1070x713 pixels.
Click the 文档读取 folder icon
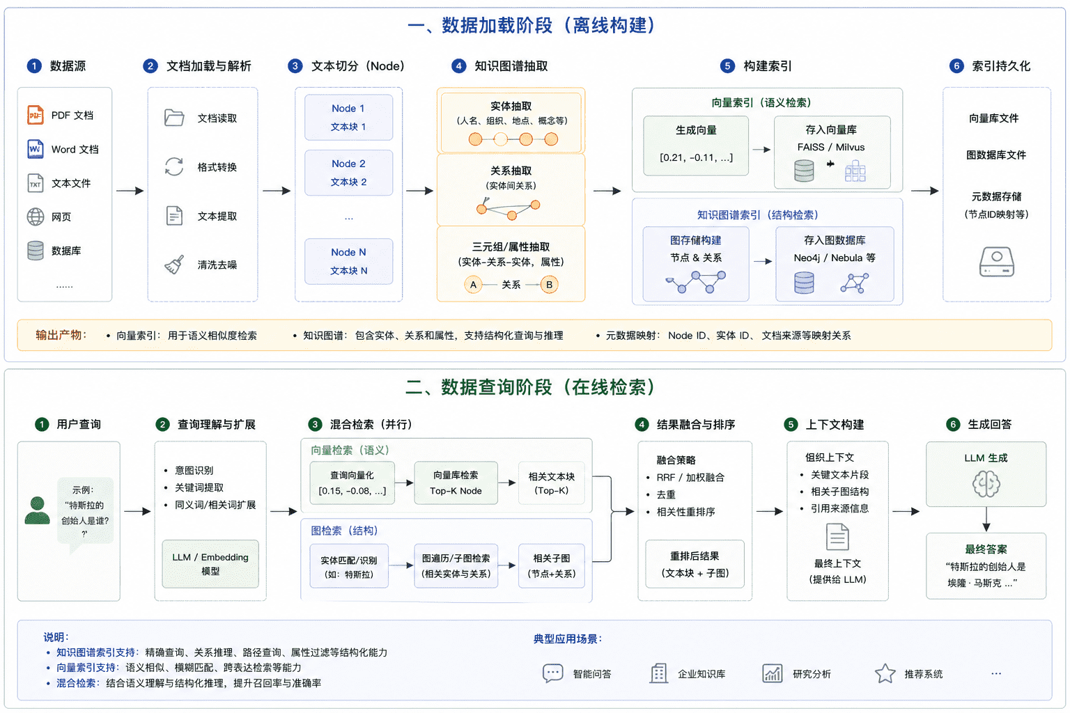click(x=174, y=118)
